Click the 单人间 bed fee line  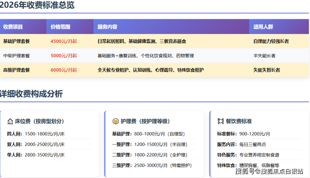pyautogui.click(x=36, y=155)
